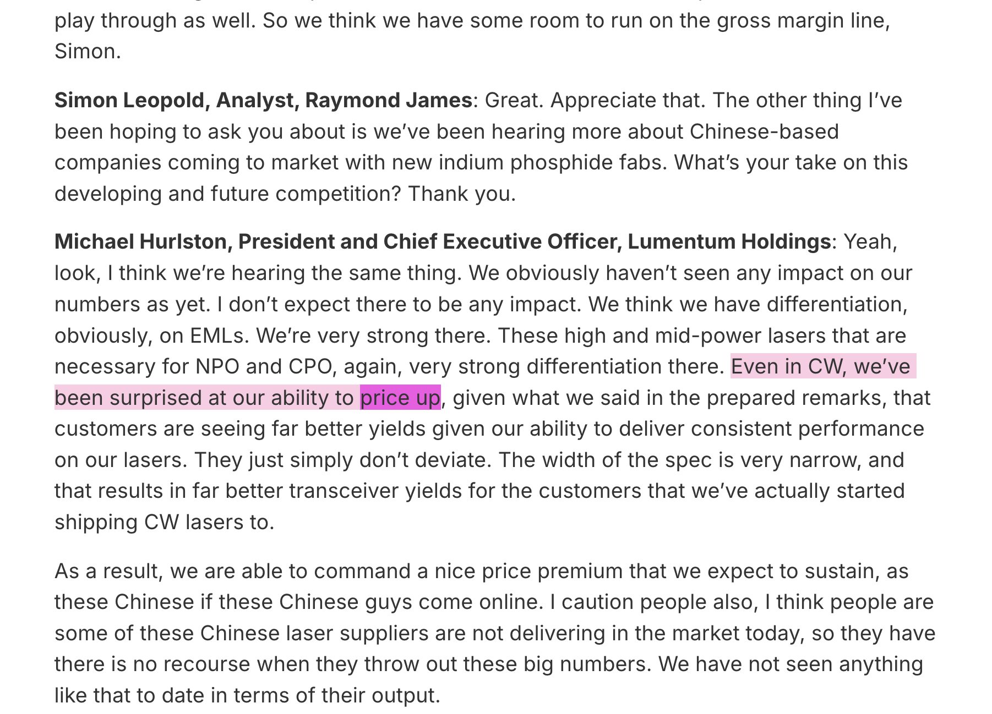Click the phrase 'Chinese-based' in the analyst's question
Image resolution: width=992 pixels, height=714 pixels.
tap(764, 131)
